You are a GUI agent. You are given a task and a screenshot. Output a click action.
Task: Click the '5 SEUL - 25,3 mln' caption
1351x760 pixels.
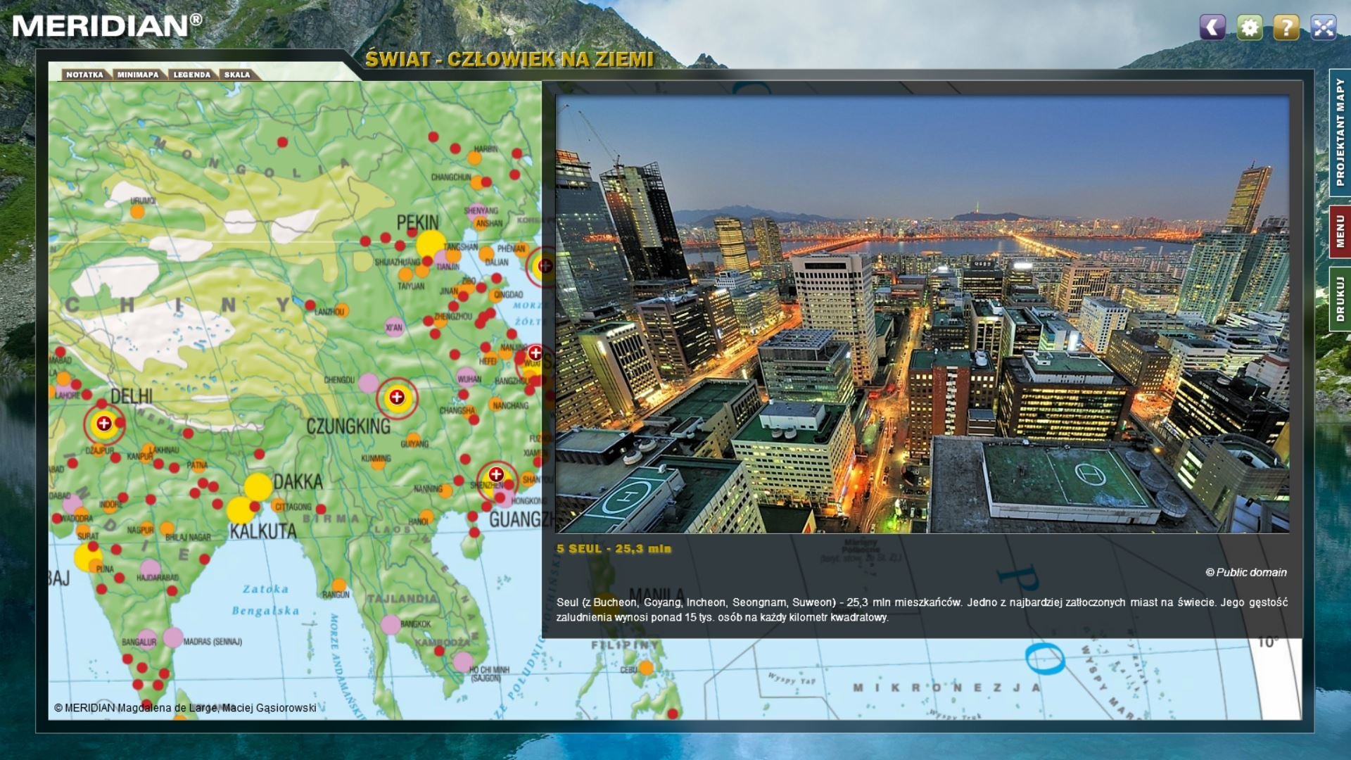[614, 549]
